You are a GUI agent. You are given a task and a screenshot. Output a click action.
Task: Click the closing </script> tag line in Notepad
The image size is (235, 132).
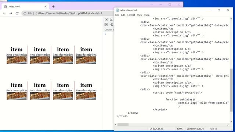(x=160, y=110)
